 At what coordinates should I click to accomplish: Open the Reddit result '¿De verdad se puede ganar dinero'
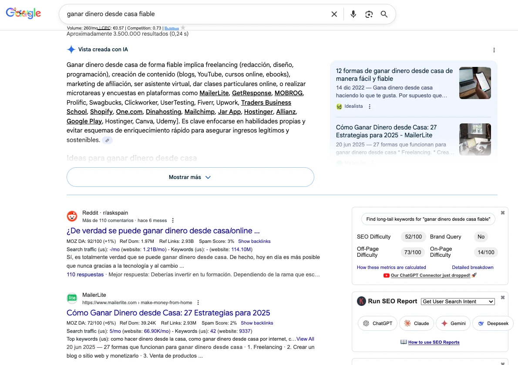[x=163, y=231]
